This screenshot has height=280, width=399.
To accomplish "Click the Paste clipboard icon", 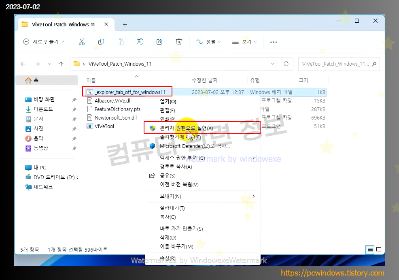I will [x=120, y=42].
